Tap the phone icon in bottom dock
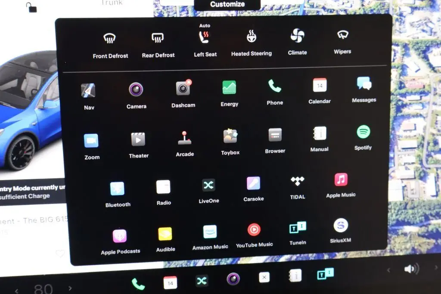This screenshot has width=441, height=294. pos(138,284)
